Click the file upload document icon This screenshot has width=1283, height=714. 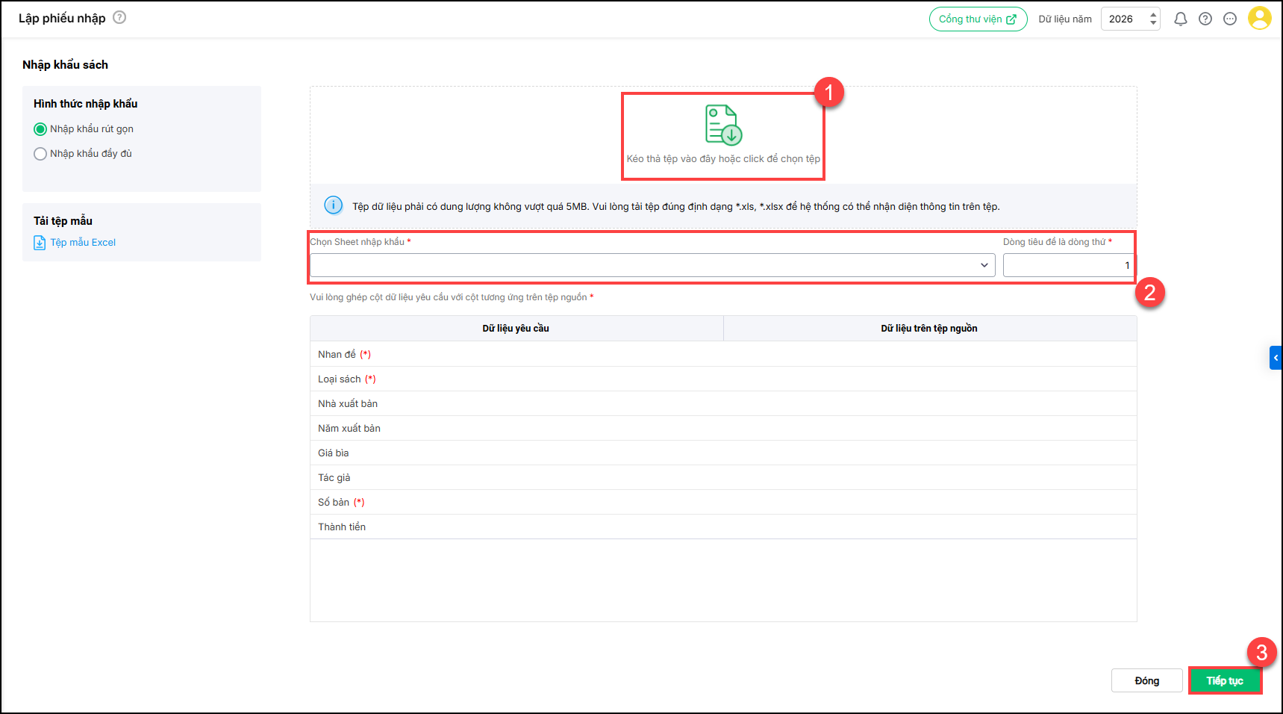coord(722,125)
